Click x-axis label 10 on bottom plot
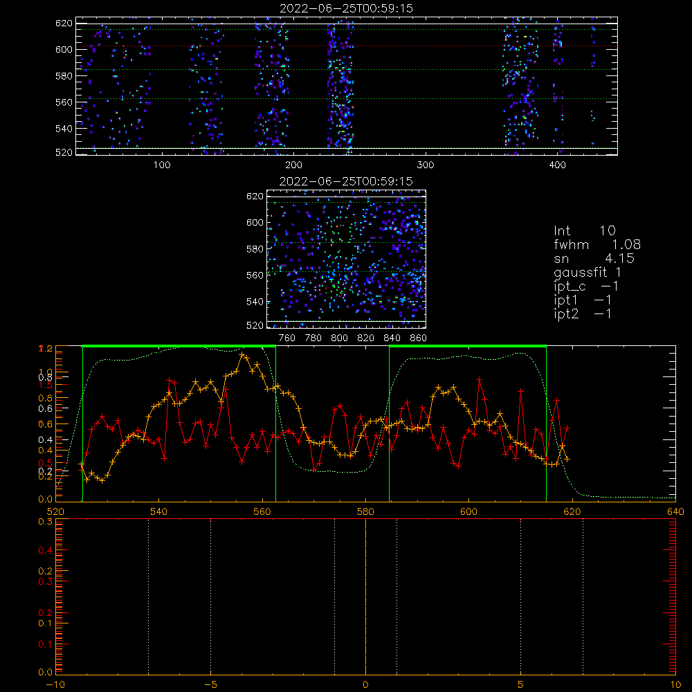Viewport: 692px width, 692px height. (675, 685)
